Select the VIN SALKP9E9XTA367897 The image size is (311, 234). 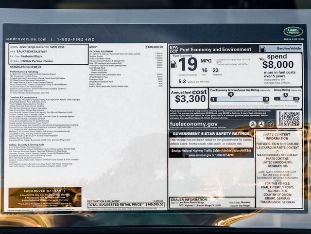[32, 52]
